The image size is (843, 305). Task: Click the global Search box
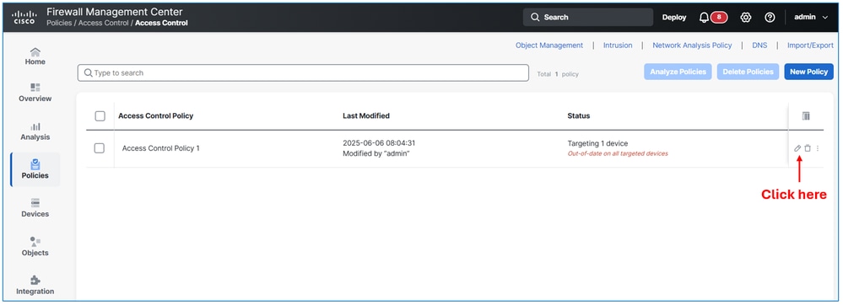pos(588,17)
